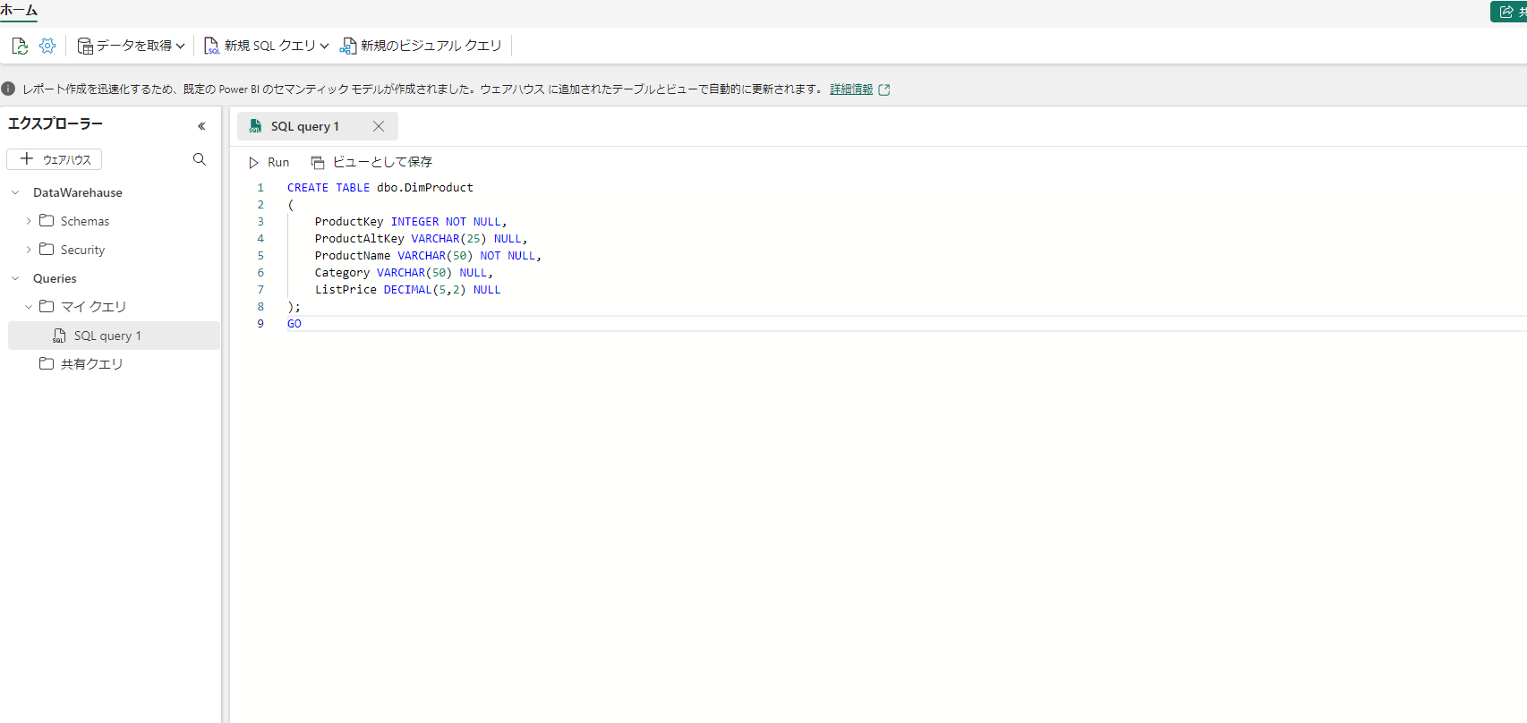This screenshot has height=723, width=1527.
Task: Click the ホーム ribbon tab
Action: point(19,11)
